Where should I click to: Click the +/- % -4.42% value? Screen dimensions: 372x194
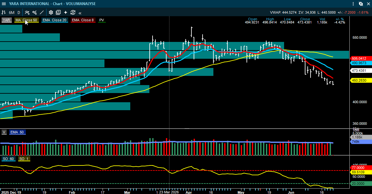tap(340, 23)
